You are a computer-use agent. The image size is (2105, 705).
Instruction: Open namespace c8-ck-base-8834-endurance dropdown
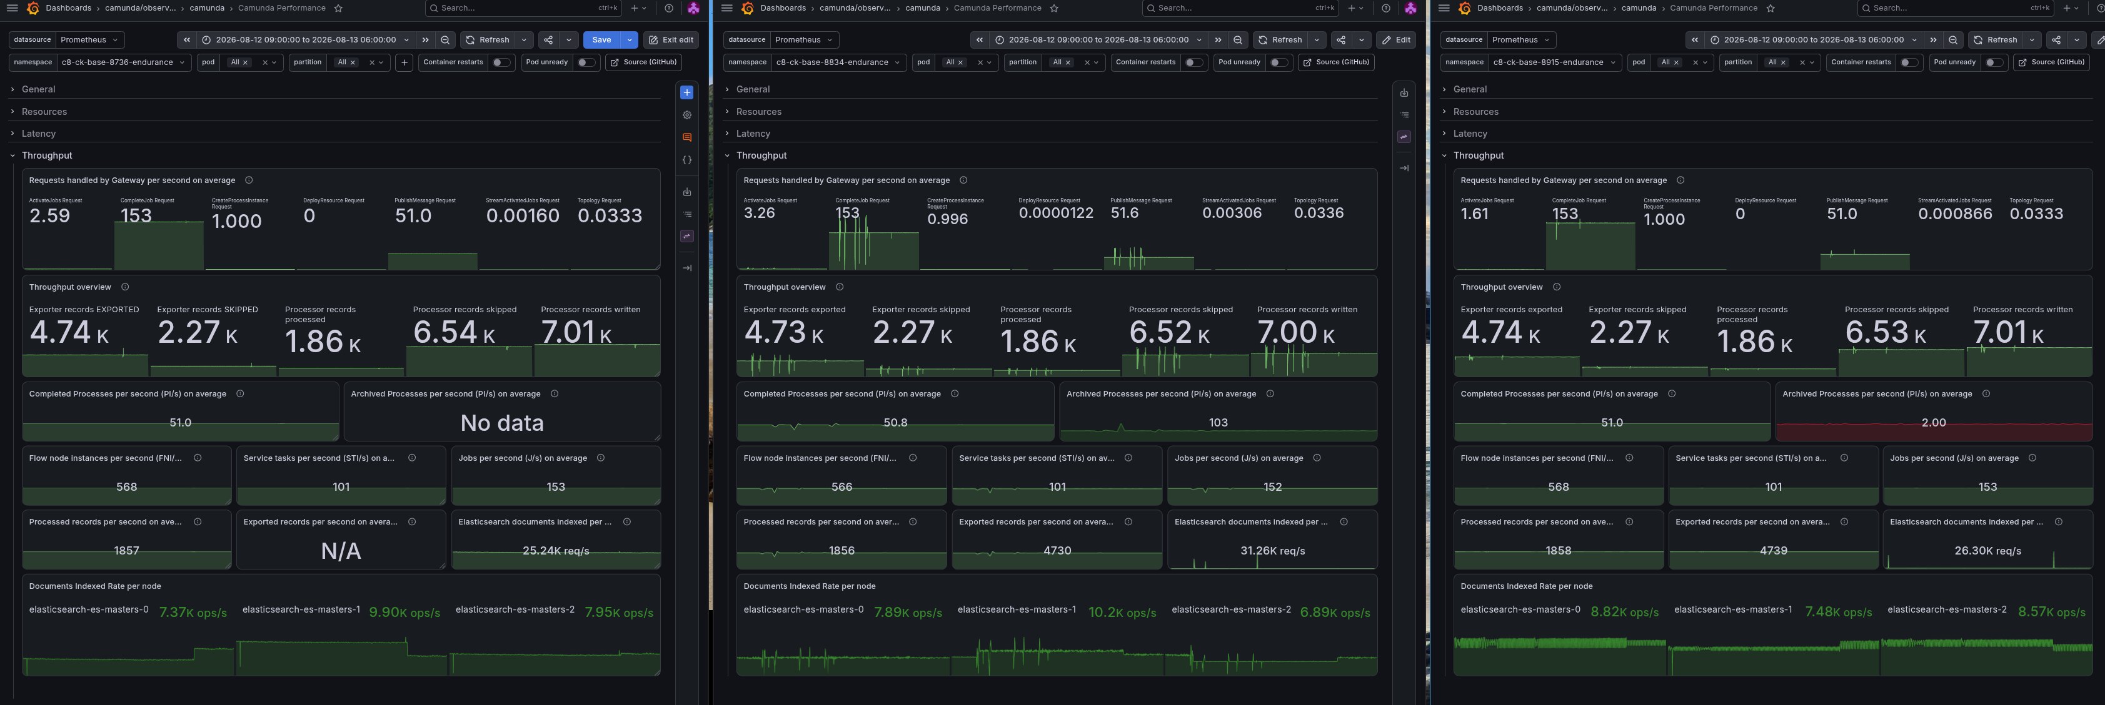coord(838,62)
